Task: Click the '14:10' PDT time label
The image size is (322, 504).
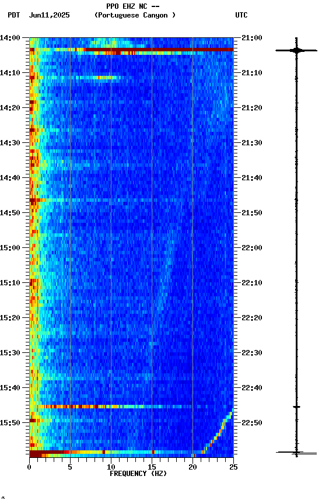Action: (10, 73)
